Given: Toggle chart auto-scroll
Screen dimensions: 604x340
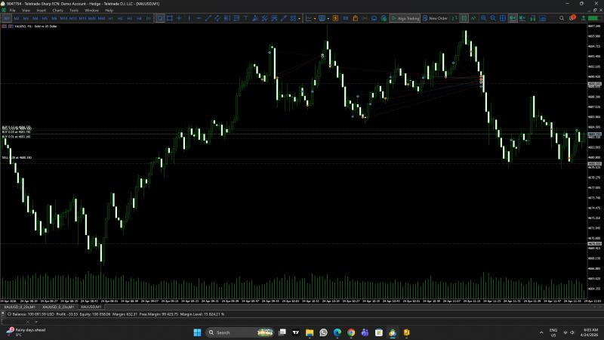Looking at the screenshot, I should (513, 18).
